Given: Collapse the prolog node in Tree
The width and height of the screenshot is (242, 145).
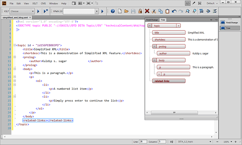Looking at the screenshot, I should [154, 46].
